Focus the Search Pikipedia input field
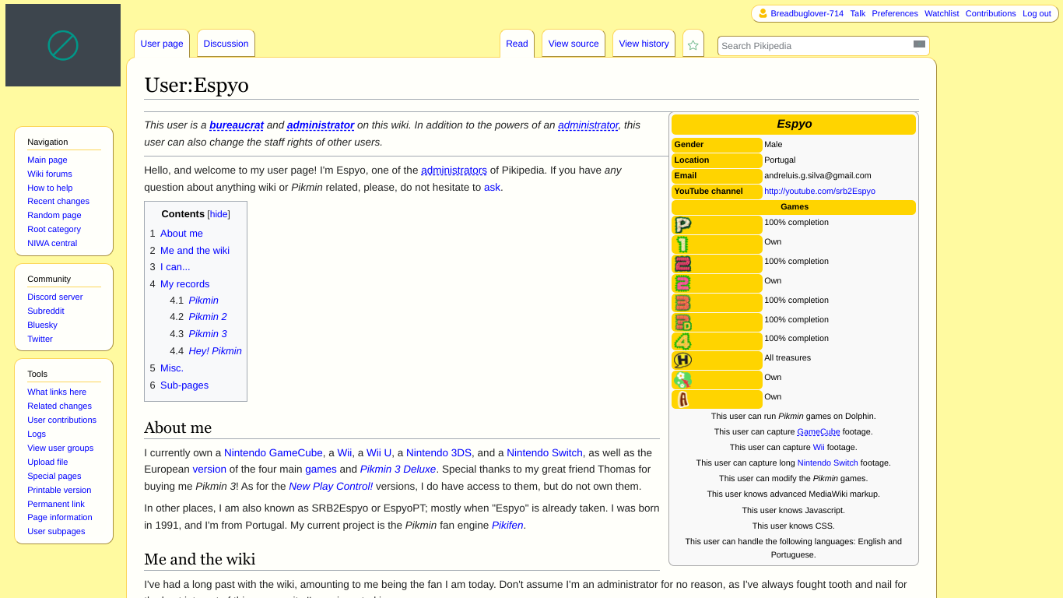The height and width of the screenshot is (598, 1063). [x=813, y=46]
